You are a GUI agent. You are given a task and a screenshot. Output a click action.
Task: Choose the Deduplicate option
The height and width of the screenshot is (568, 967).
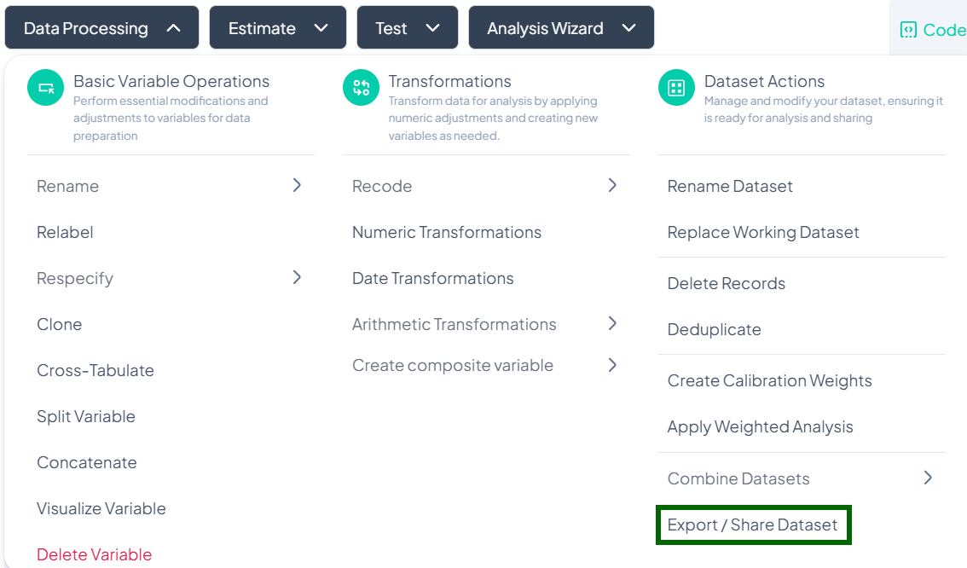tap(715, 329)
